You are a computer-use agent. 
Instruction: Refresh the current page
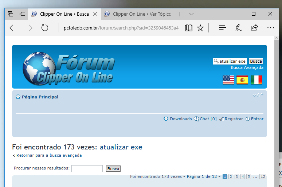pos(44,28)
